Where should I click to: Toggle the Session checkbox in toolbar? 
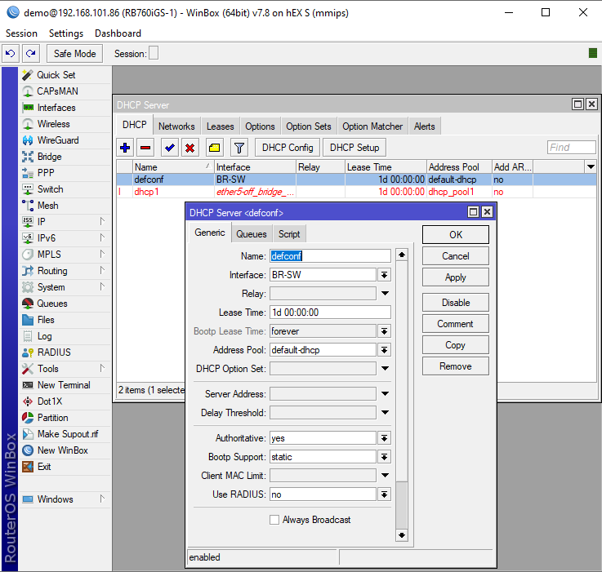(x=154, y=53)
